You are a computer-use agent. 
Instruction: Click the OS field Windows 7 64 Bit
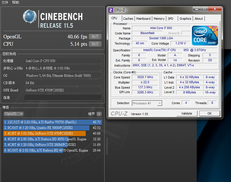pos(63,75)
